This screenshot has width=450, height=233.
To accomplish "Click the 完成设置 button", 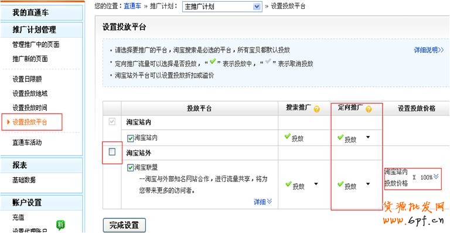I will (x=124, y=225).
